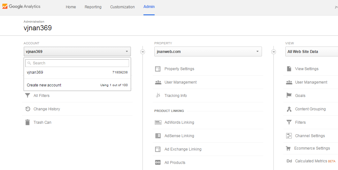Image resolution: width=338 pixels, height=170 pixels.
Task: Open the All Web Site Data view dropdown
Action: pyautogui.click(x=312, y=52)
